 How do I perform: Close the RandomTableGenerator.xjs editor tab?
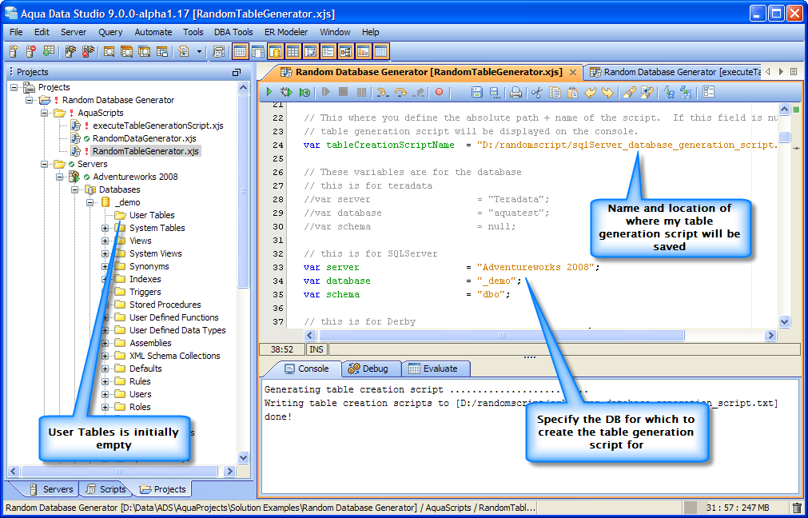pos(572,73)
